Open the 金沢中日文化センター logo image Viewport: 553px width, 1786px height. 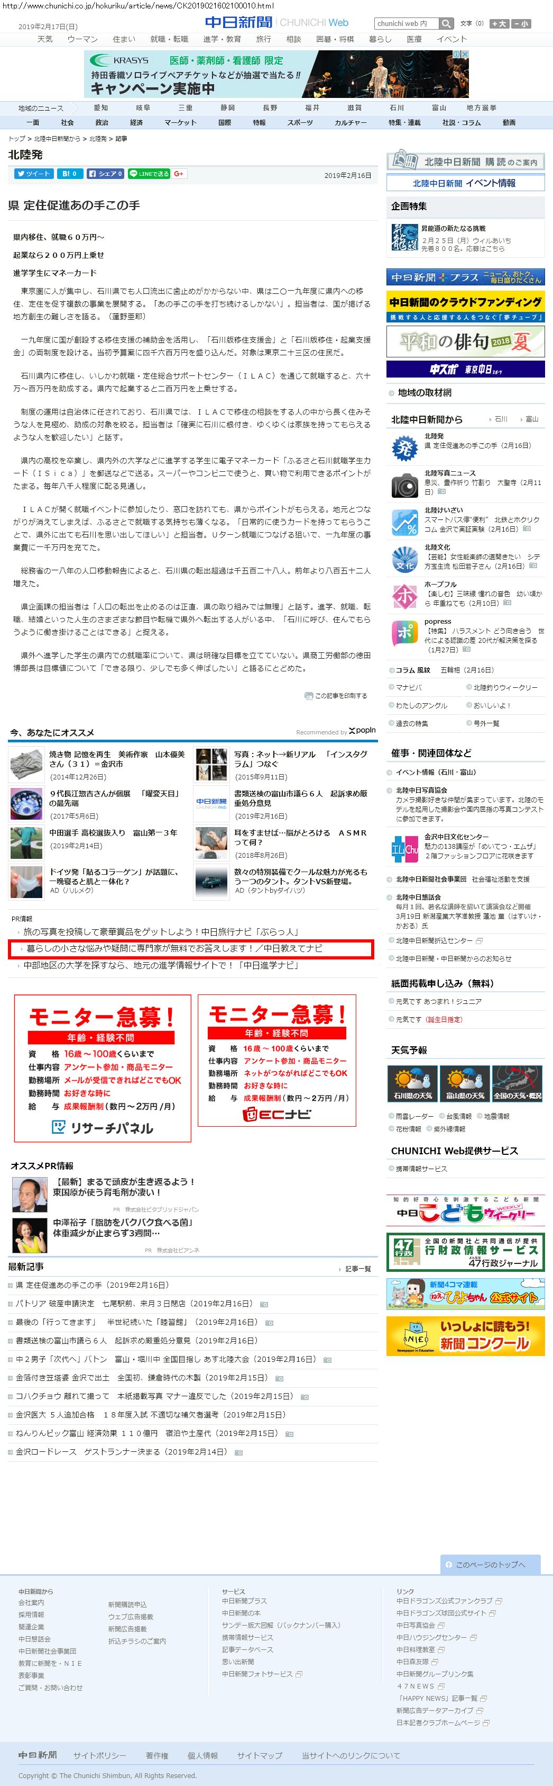(x=404, y=849)
